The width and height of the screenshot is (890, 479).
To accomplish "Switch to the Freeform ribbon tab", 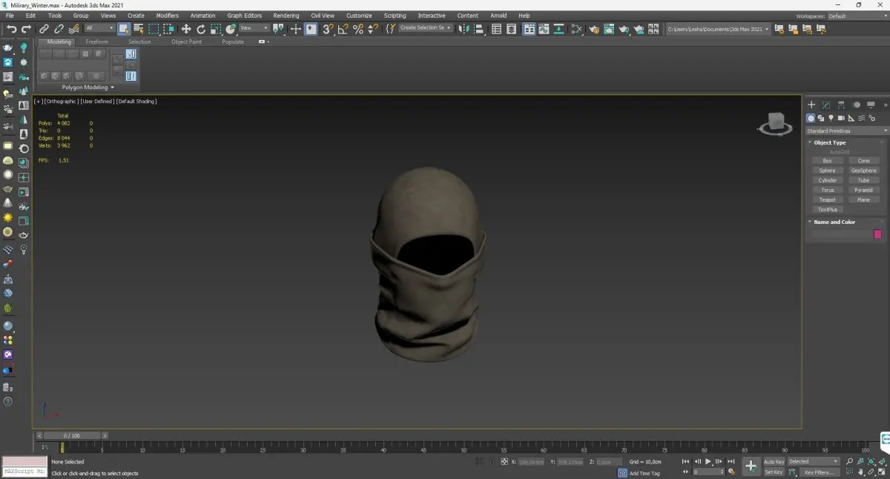I will [96, 42].
